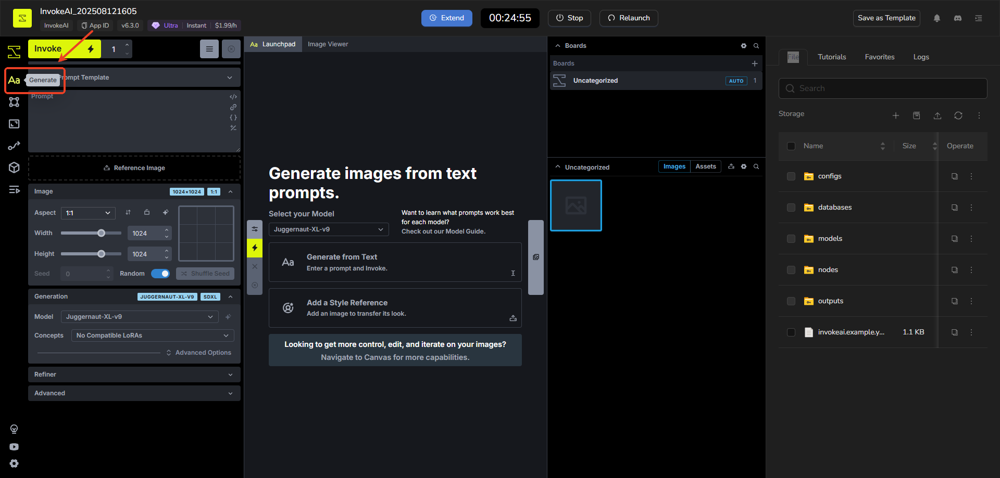Search gallery images magnifier icon

coord(756,166)
